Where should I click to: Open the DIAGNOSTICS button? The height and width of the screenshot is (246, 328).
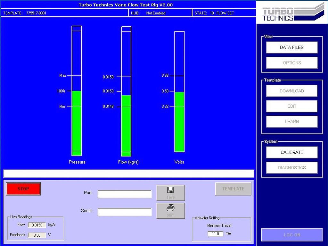(291, 168)
